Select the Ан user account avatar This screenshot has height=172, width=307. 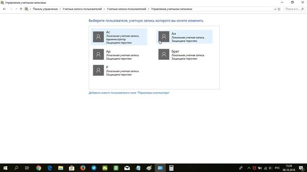pos(164,37)
